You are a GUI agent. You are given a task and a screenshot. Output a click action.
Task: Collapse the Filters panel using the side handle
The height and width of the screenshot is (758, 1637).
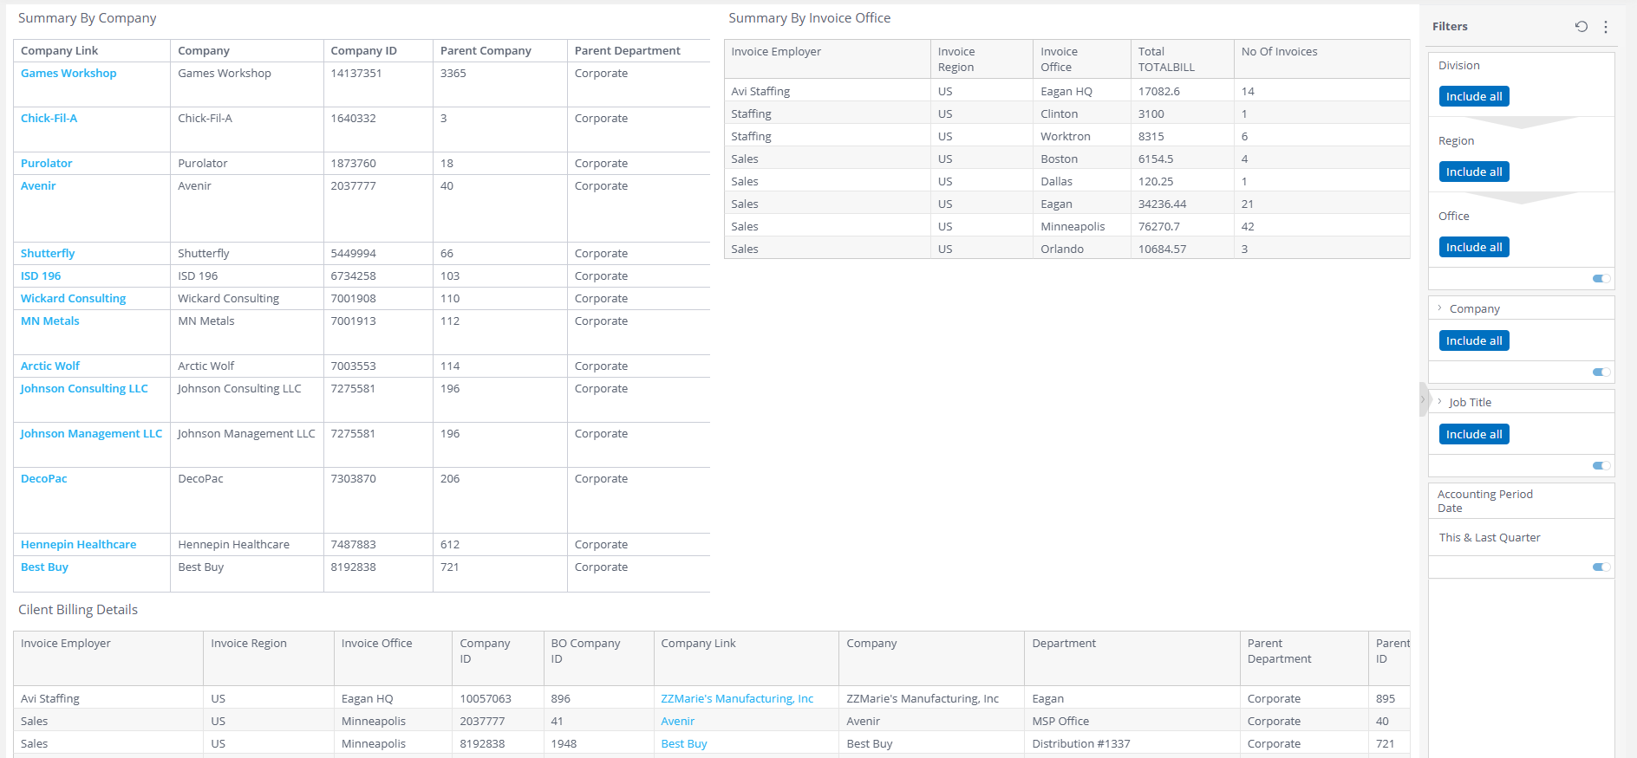tap(1423, 399)
